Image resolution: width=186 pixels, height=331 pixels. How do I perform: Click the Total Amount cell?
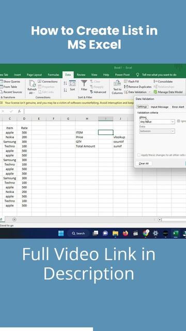87,146
